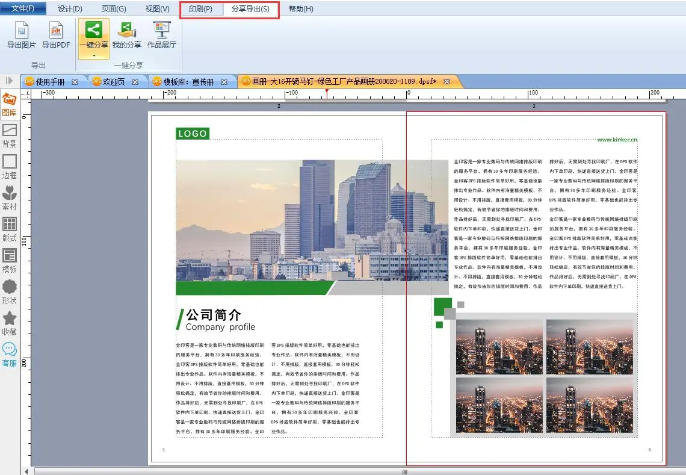This screenshot has height=475, width=686.
Task: Select the Background (背景) sidebar tool
Action: (x=10, y=136)
